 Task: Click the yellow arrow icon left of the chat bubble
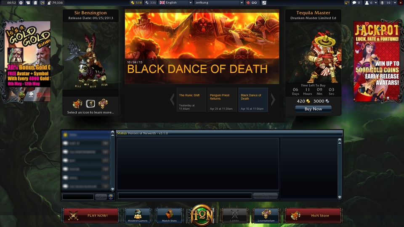coord(347,3)
